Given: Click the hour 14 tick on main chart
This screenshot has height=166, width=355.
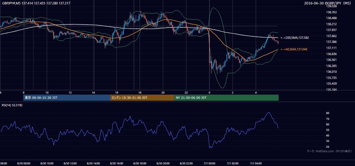Looking at the screenshot, I should point(93,93).
